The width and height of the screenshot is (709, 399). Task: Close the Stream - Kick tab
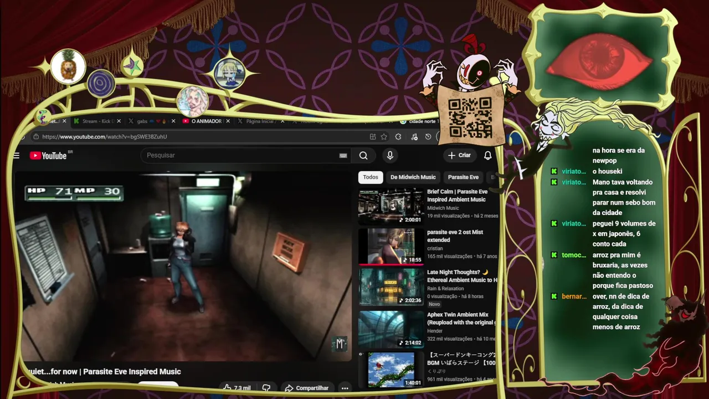(119, 121)
